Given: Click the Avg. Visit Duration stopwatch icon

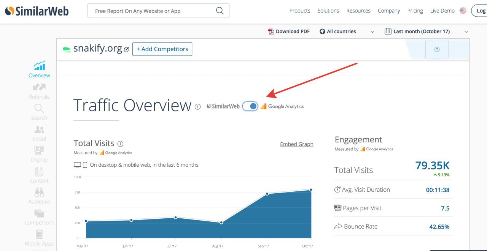Looking at the screenshot, I should click(x=337, y=189).
